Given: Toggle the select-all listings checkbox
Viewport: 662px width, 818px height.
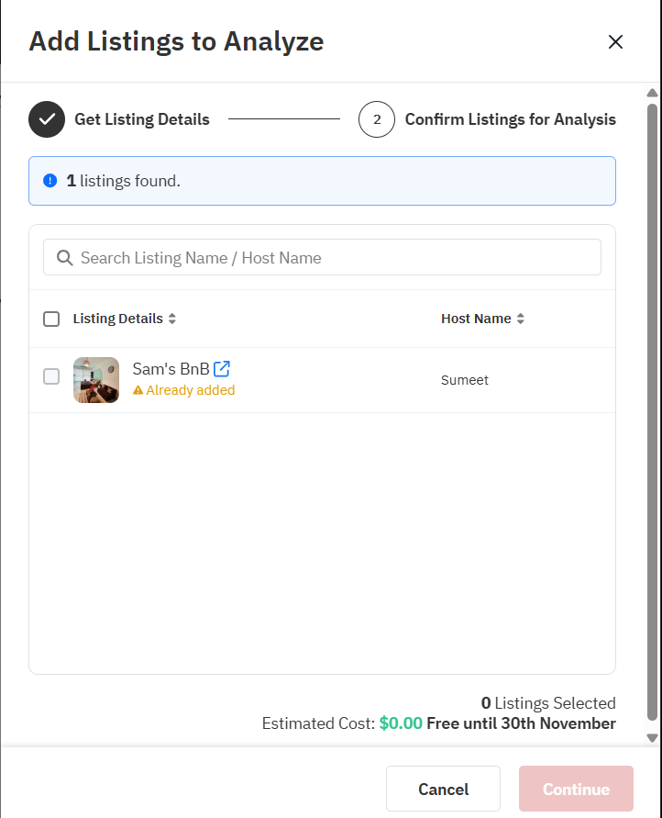Looking at the screenshot, I should [51, 319].
